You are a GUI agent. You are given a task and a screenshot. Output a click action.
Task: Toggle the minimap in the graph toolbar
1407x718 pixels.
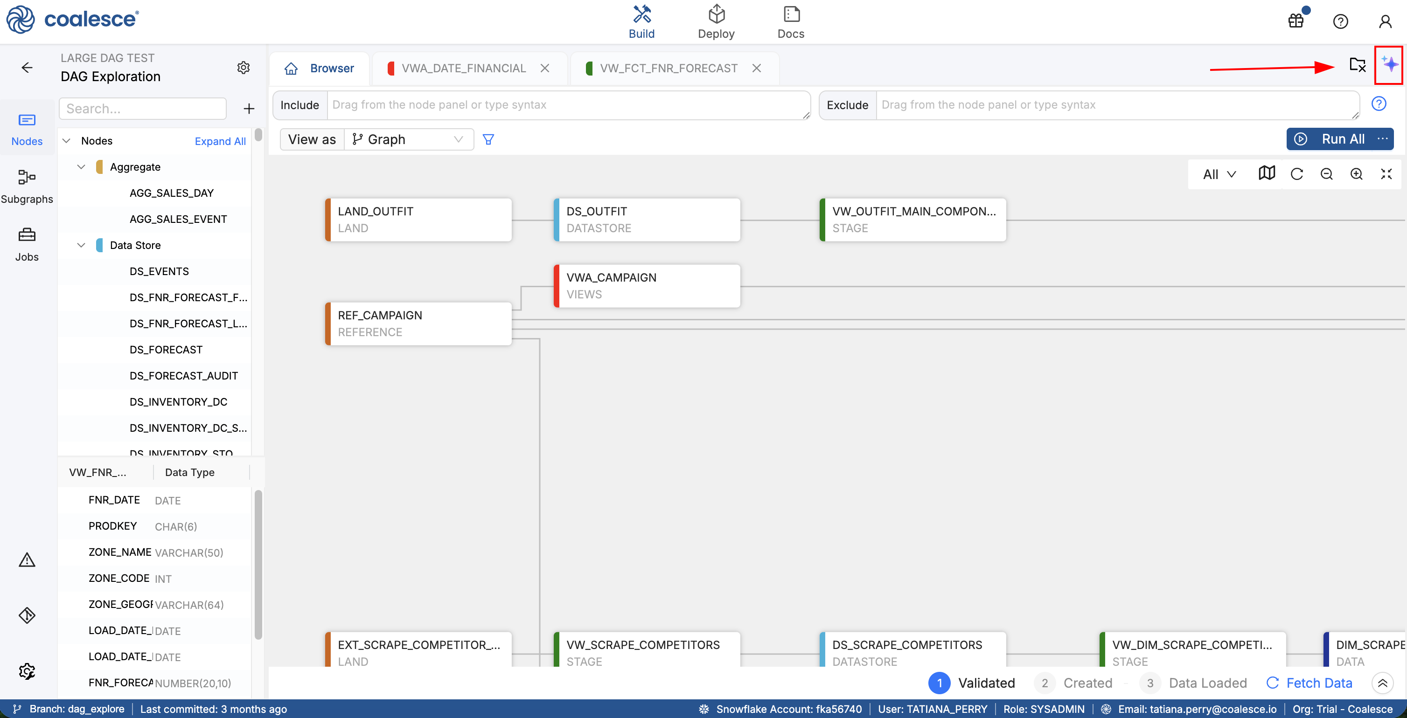[1267, 173]
